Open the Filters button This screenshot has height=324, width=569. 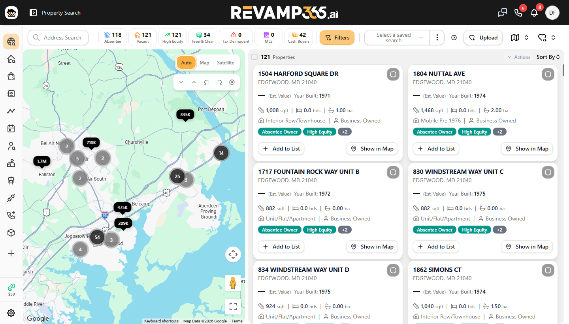click(x=337, y=38)
